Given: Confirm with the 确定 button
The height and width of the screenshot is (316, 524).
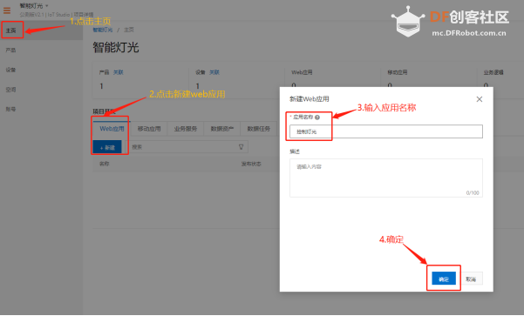Looking at the screenshot, I should [x=444, y=279].
